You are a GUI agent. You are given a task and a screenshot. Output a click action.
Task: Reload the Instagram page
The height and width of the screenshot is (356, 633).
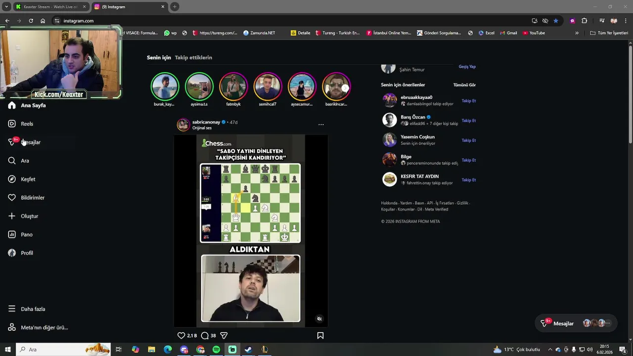tap(31, 21)
